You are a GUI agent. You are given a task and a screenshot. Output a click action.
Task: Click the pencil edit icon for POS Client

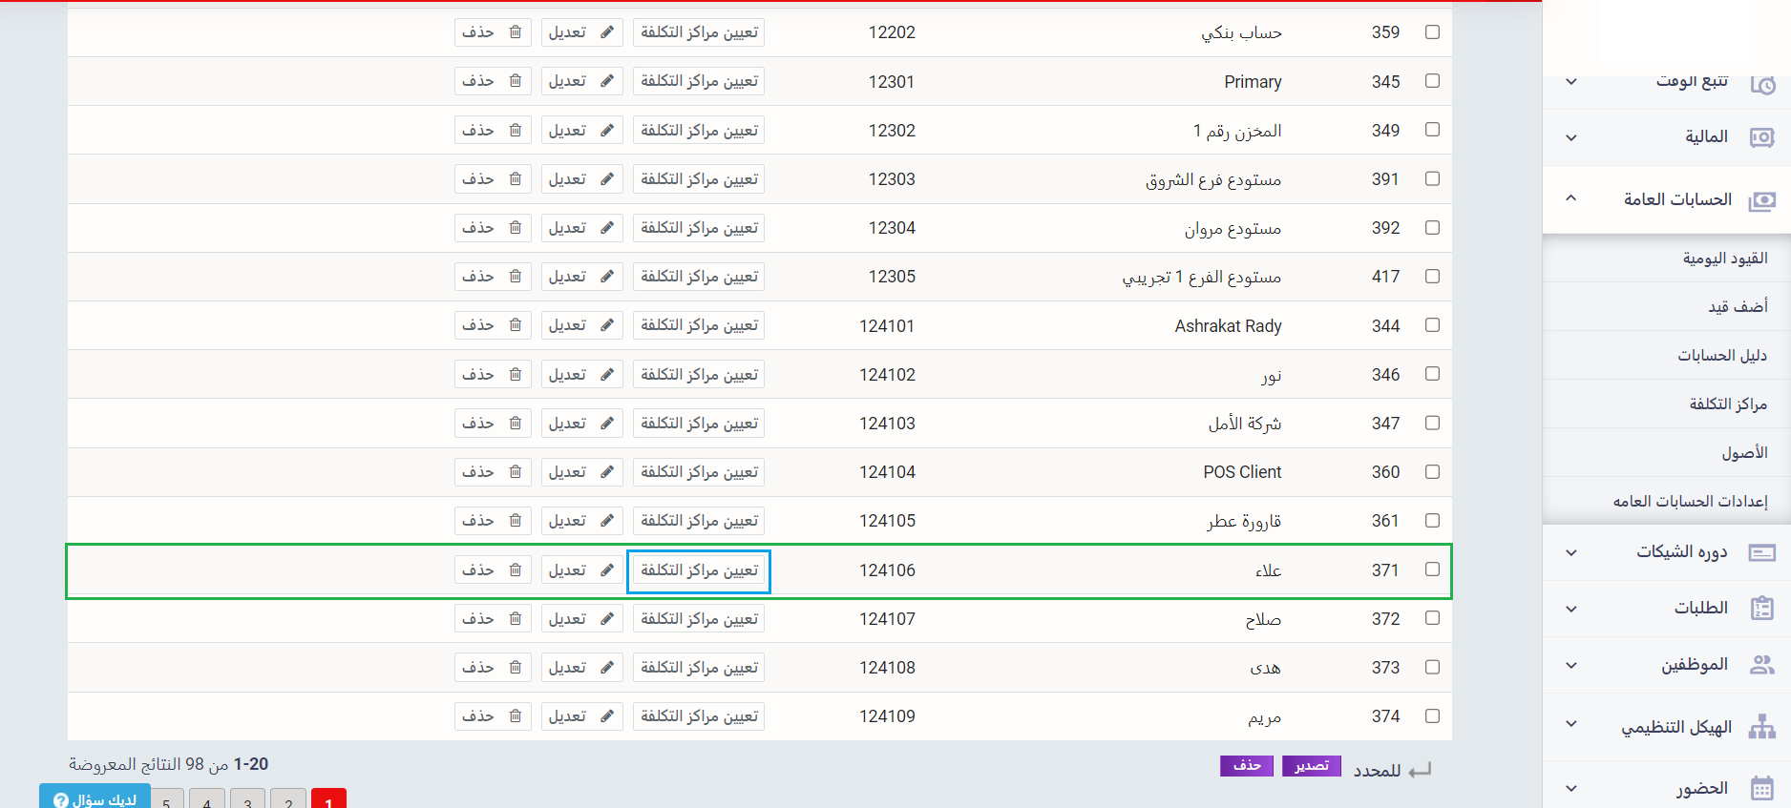click(x=606, y=472)
